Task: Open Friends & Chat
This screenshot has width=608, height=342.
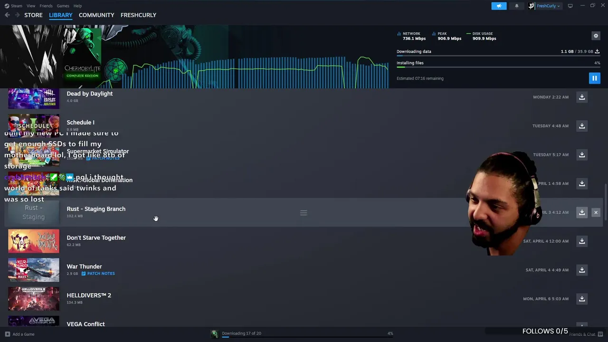Action: [x=586, y=334]
